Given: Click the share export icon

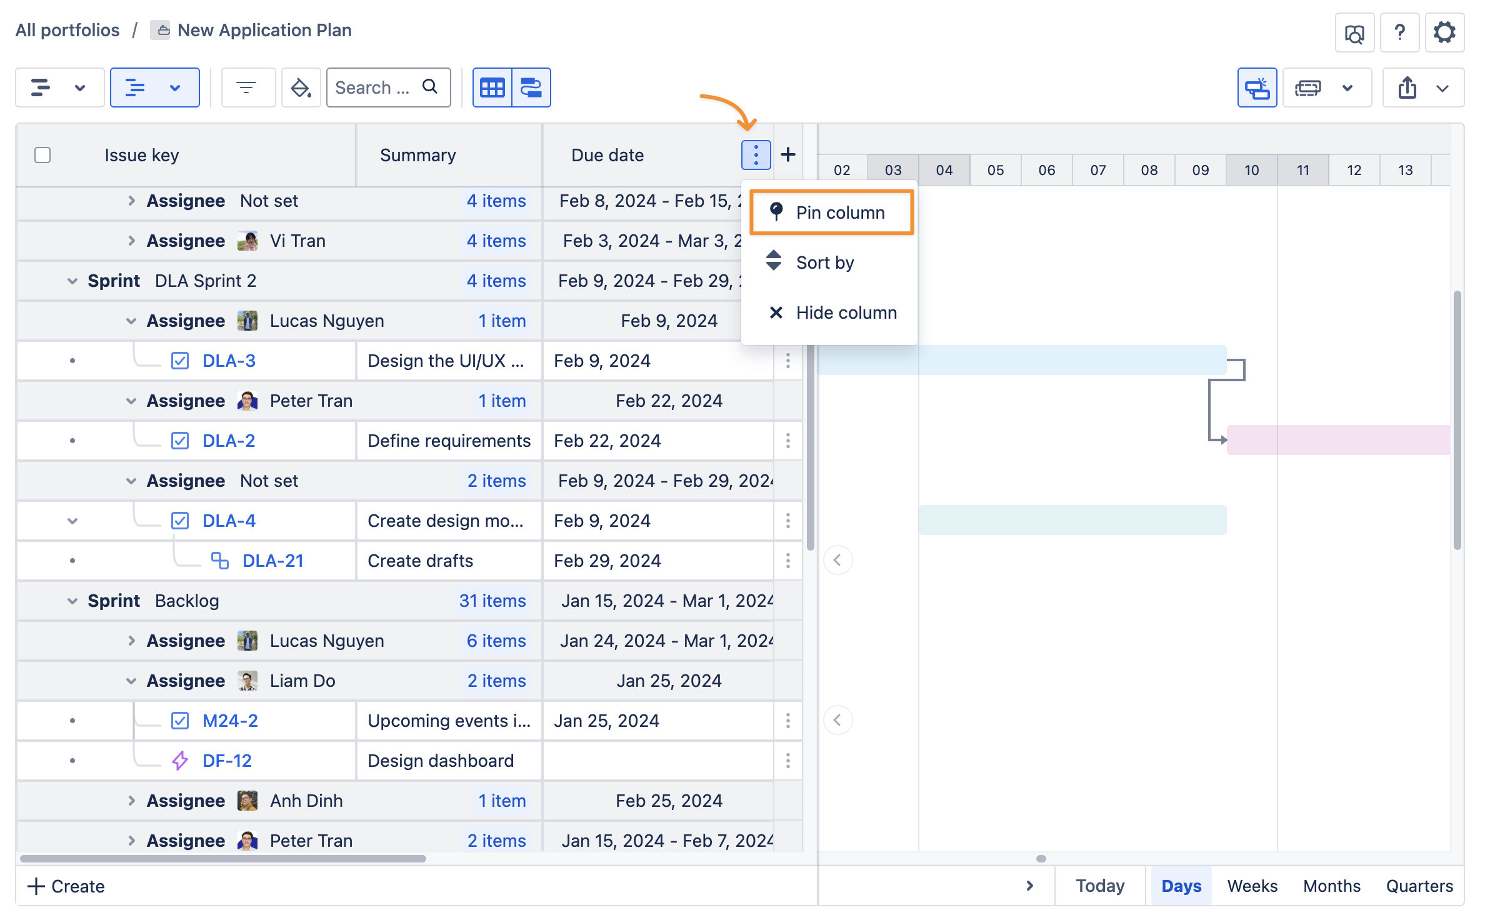Looking at the screenshot, I should click(x=1407, y=87).
